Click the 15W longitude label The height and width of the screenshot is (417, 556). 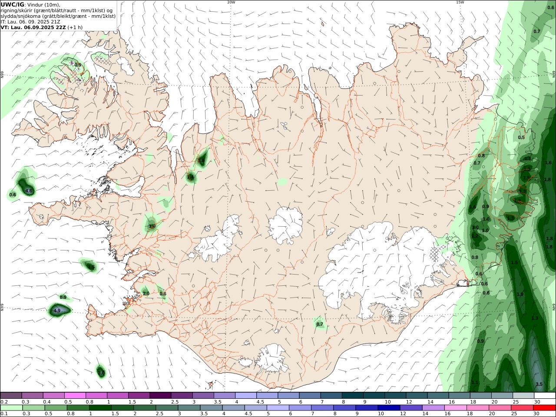[460, 2]
